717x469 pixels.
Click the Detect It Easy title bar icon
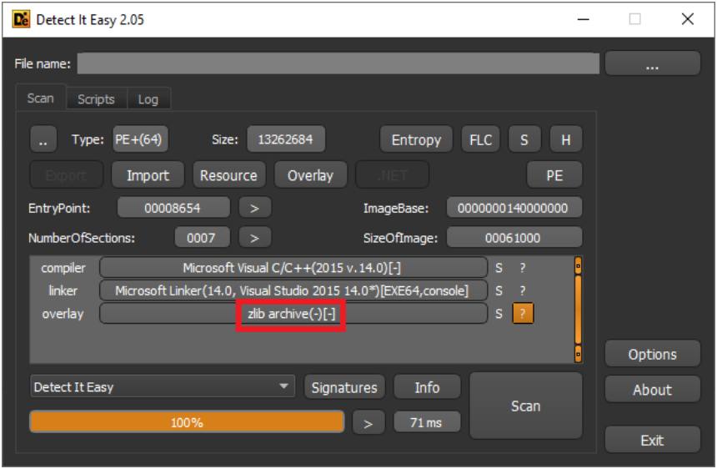click(x=21, y=20)
